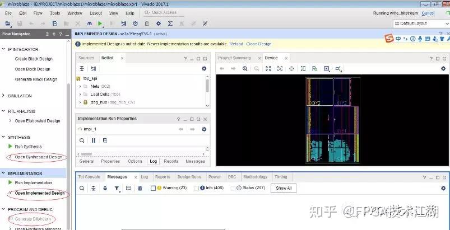The height and width of the screenshot is (230, 450).
Task: Switch to the Tcl Console tab
Action: (89, 177)
